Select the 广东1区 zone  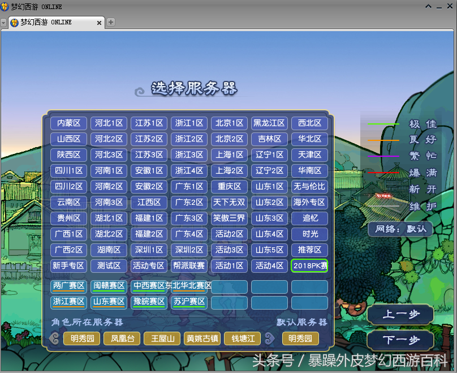tap(189, 186)
